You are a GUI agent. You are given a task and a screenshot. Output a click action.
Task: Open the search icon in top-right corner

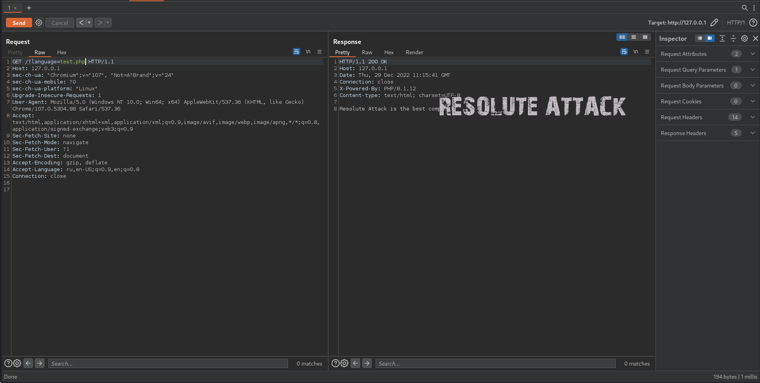click(x=745, y=8)
